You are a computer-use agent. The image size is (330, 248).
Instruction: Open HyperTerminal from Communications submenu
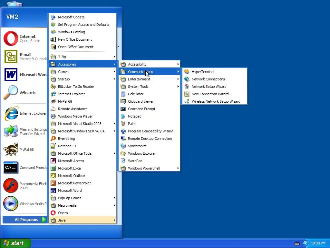[x=214, y=72]
